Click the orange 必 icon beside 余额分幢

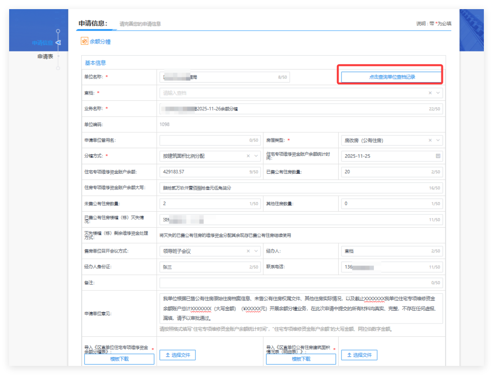(x=84, y=41)
